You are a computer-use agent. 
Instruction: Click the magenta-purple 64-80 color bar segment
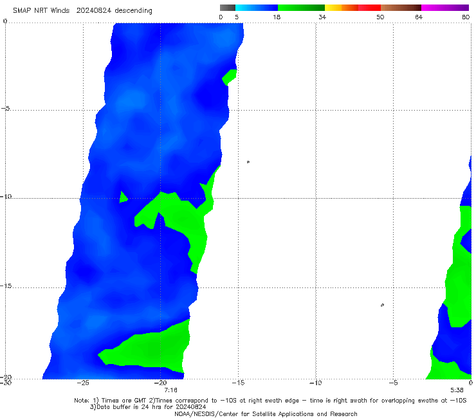coord(445,8)
